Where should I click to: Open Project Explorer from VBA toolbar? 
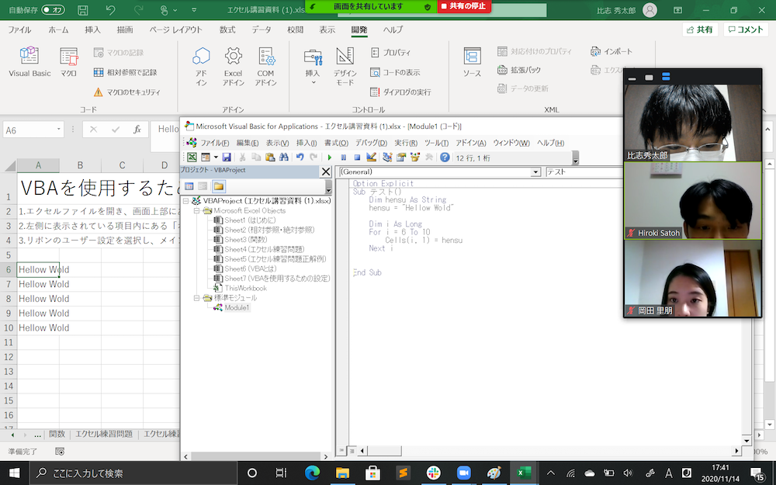[387, 158]
